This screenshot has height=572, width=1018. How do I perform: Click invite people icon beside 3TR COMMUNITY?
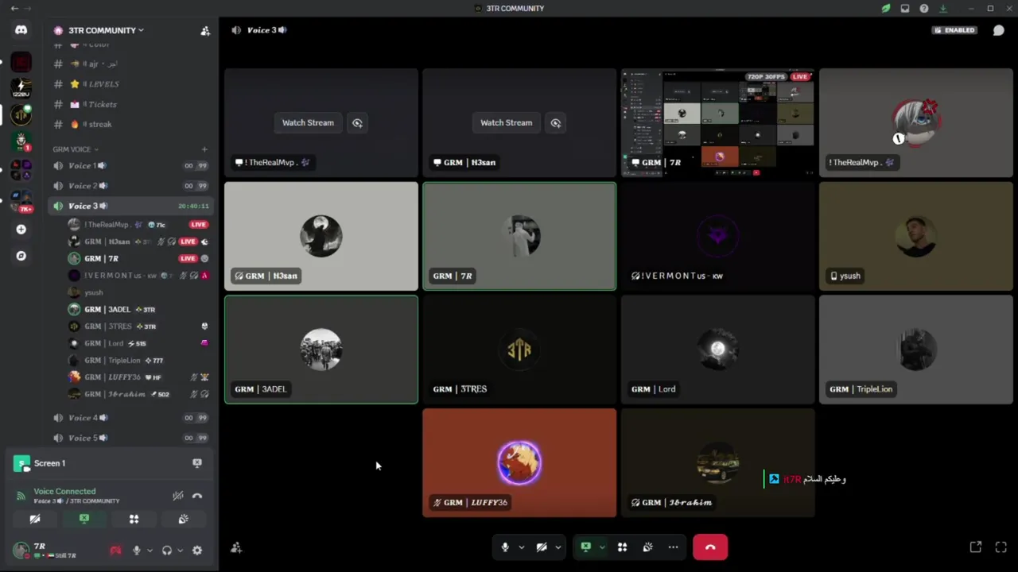(x=205, y=31)
